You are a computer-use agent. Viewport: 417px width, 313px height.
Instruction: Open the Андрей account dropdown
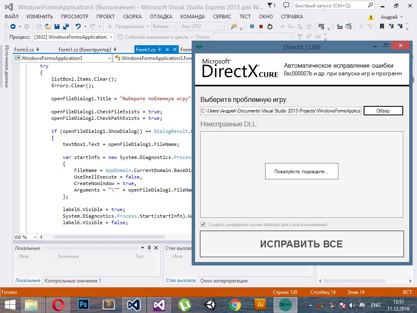tap(391, 17)
